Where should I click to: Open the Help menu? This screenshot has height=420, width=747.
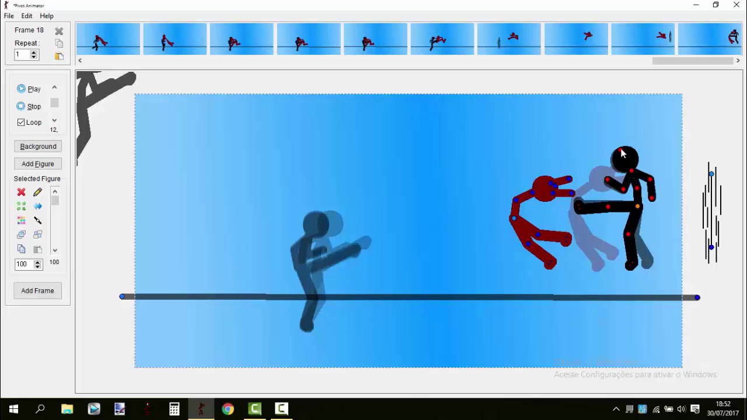coord(47,16)
